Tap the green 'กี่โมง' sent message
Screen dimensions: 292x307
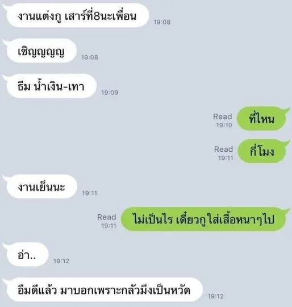pos(262,151)
